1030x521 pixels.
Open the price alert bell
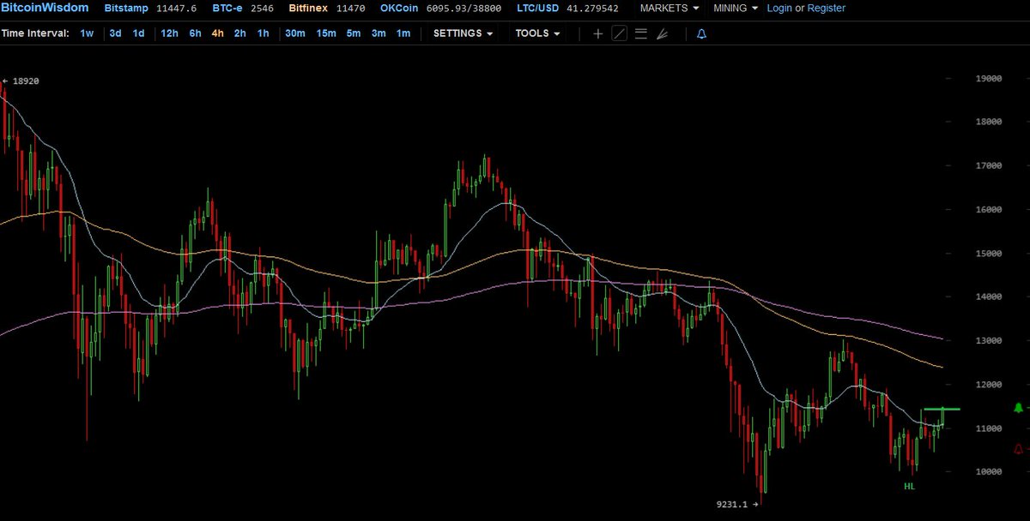click(x=701, y=34)
